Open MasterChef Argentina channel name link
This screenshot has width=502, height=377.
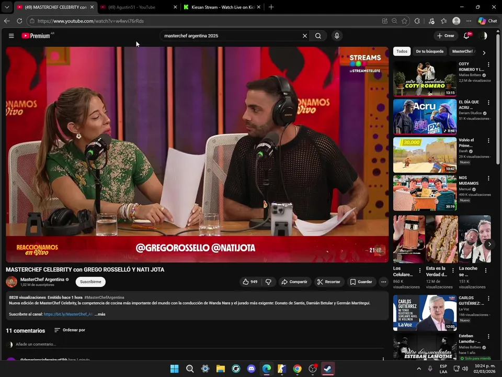pyautogui.click(x=42, y=280)
